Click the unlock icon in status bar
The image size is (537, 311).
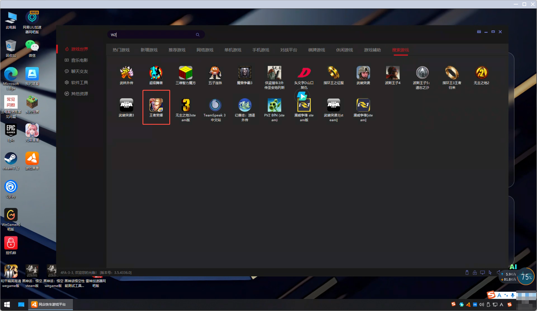point(475,272)
